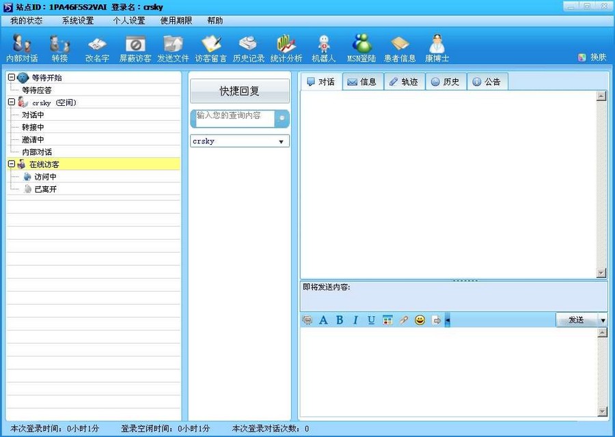Select the 邀请中 tree item

[33, 139]
